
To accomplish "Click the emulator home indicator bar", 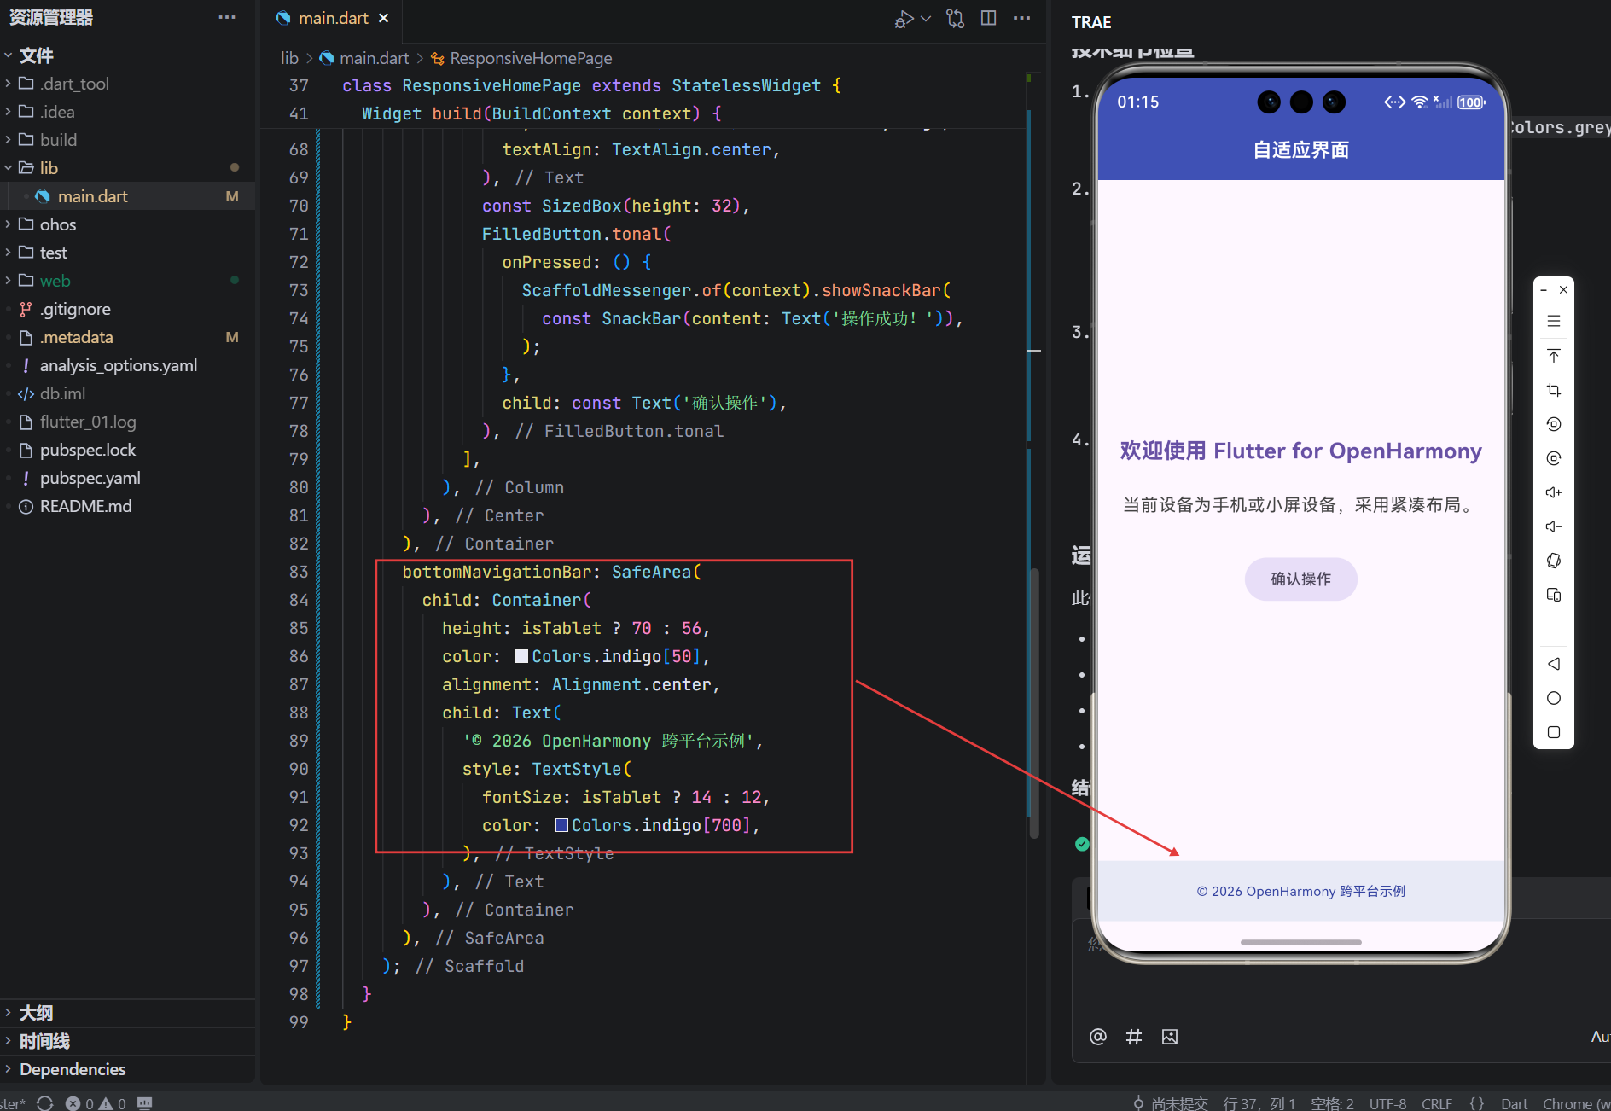I will [1300, 942].
